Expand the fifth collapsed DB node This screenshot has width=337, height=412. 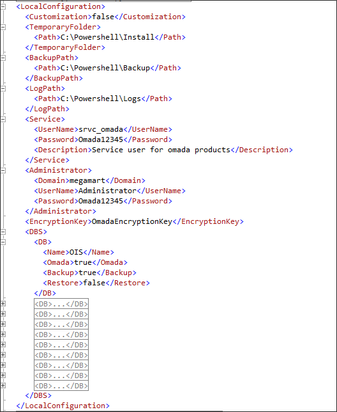3,345
